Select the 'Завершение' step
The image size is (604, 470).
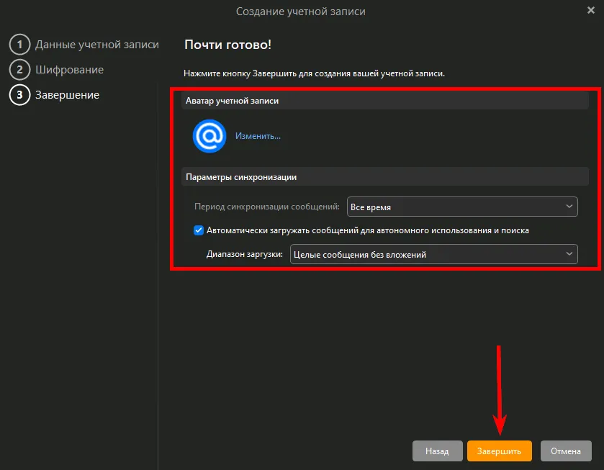pyautogui.click(x=67, y=94)
